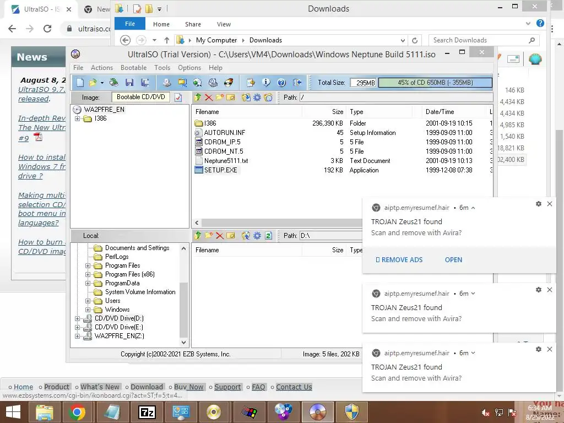Click REMOVE ADS in the notification
Viewport: 564px width, 423px height.
click(399, 260)
